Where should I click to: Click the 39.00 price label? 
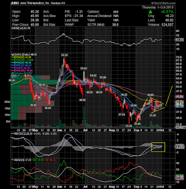click(133, 105)
